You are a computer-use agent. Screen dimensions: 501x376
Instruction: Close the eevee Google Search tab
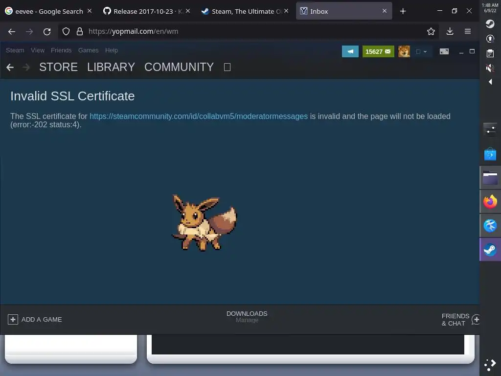coord(90,11)
